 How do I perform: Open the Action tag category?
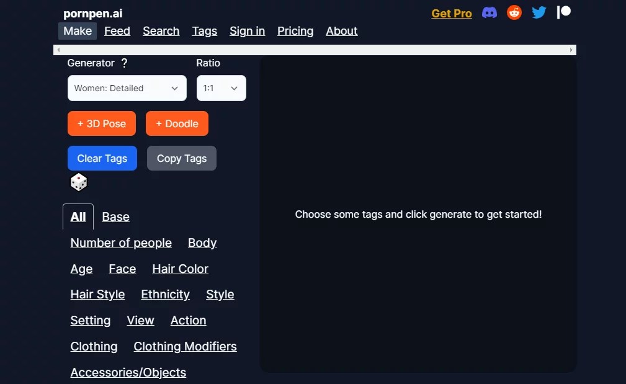(x=188, y=321)
